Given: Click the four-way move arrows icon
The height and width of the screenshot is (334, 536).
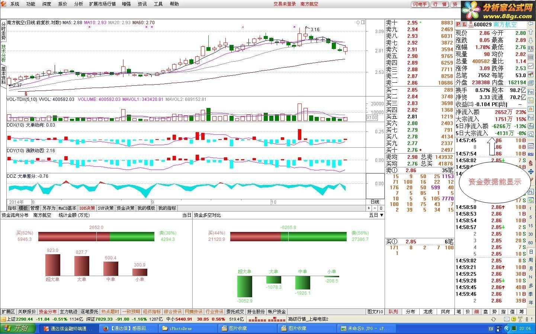Looking at the screenshot, I should coord(531,171).
